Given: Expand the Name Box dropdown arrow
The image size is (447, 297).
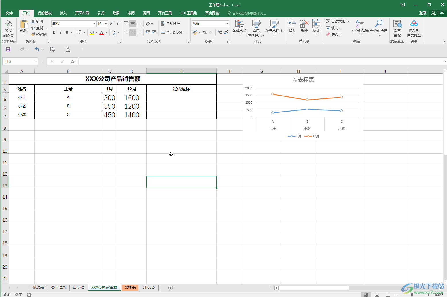Looking at the screenshot, I should [35, 61].
